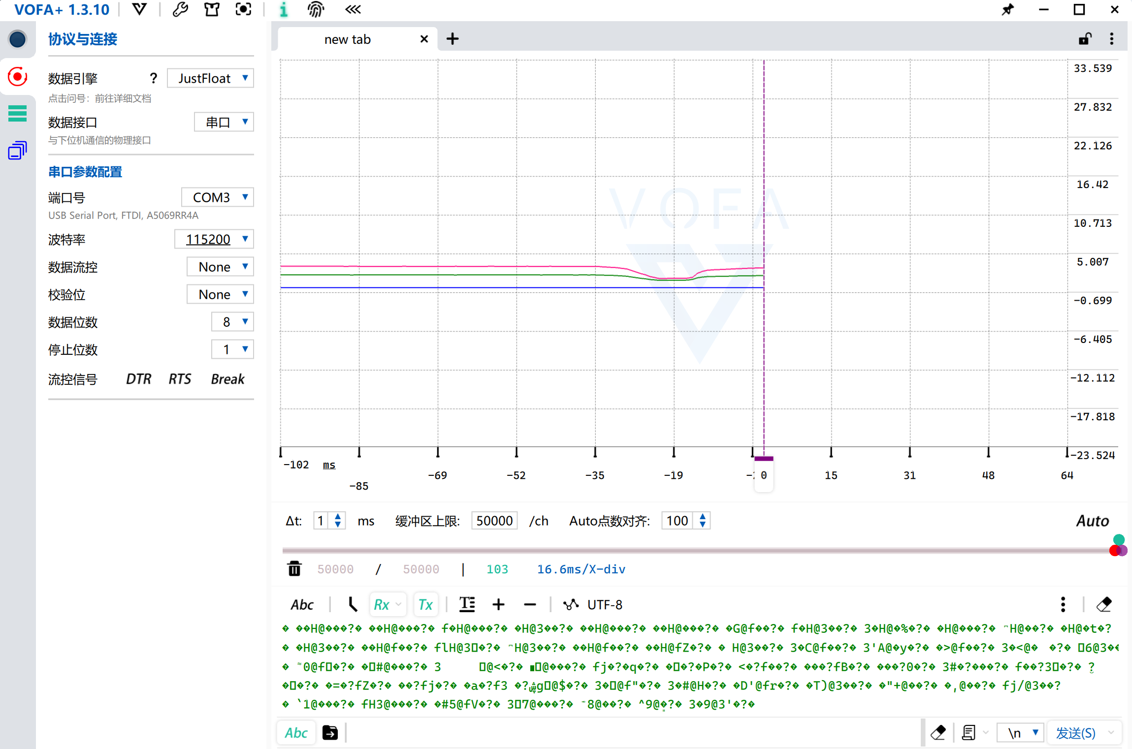Viewport: 1132px width, 749px height.
Task: Click the screenshot capture icon in title bar
Action: click(x=243, y=9)
